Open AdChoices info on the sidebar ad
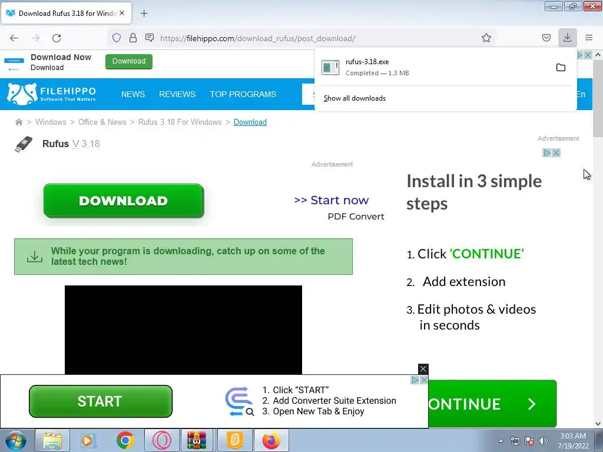This screenshot has width=603, height=452. click(x=546, y=153)
